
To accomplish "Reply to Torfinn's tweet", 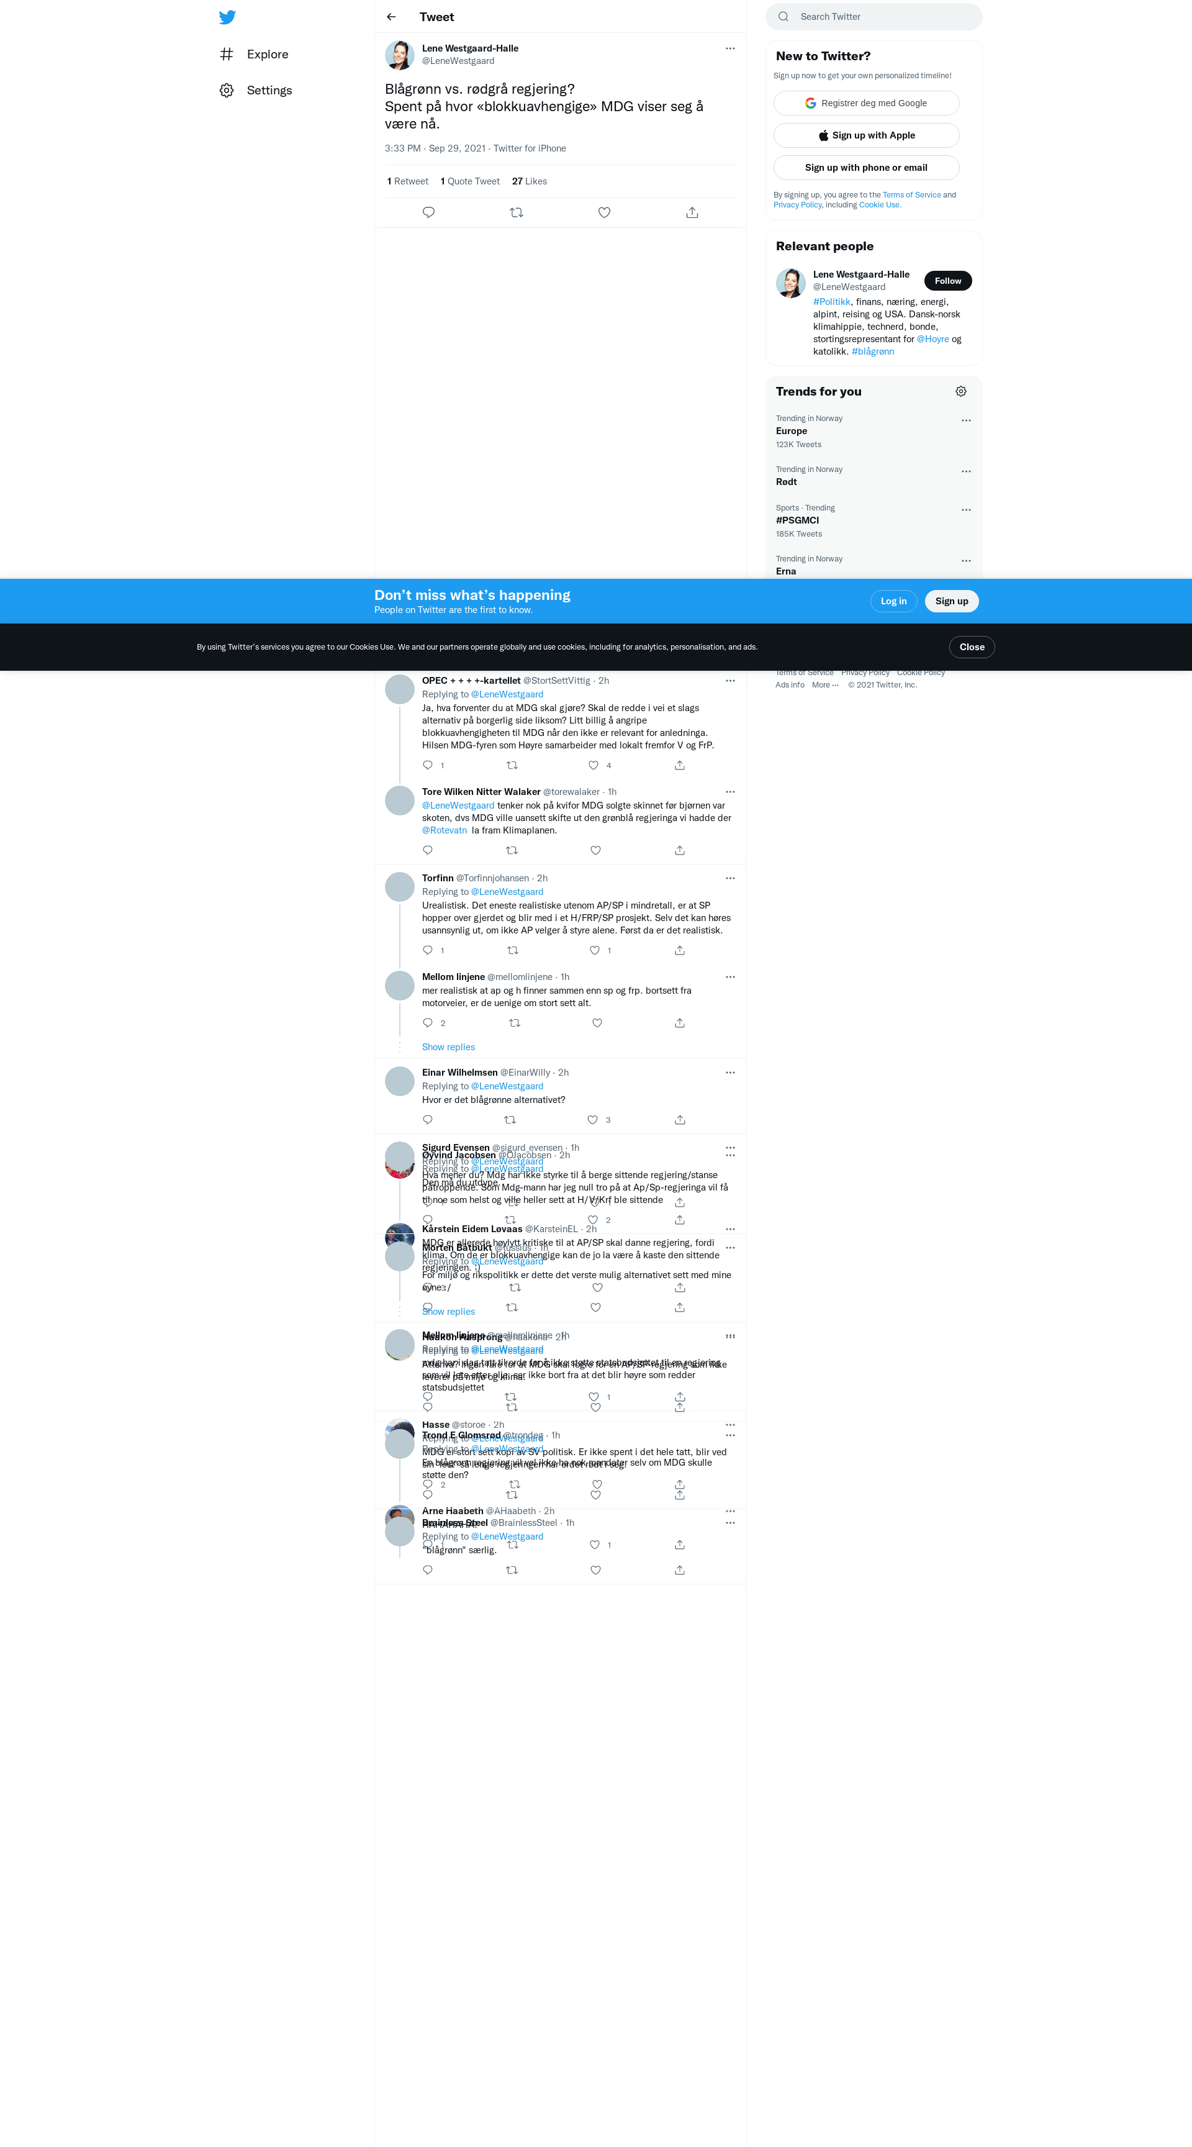I will (428, 950).
